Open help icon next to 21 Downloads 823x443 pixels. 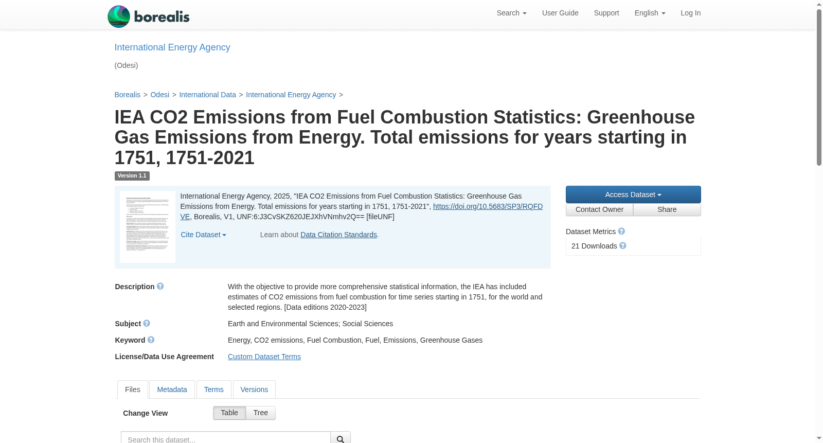(623, 246)
